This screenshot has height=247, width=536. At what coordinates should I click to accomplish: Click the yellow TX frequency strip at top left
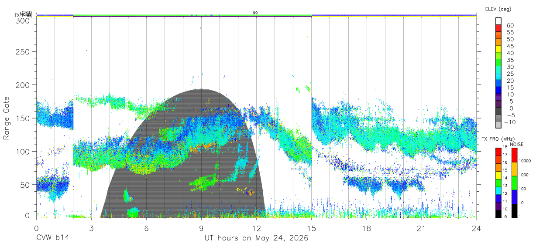pos(55,17)
